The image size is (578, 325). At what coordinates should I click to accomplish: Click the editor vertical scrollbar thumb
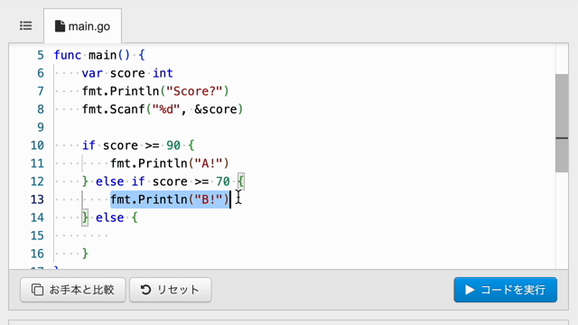562,123
